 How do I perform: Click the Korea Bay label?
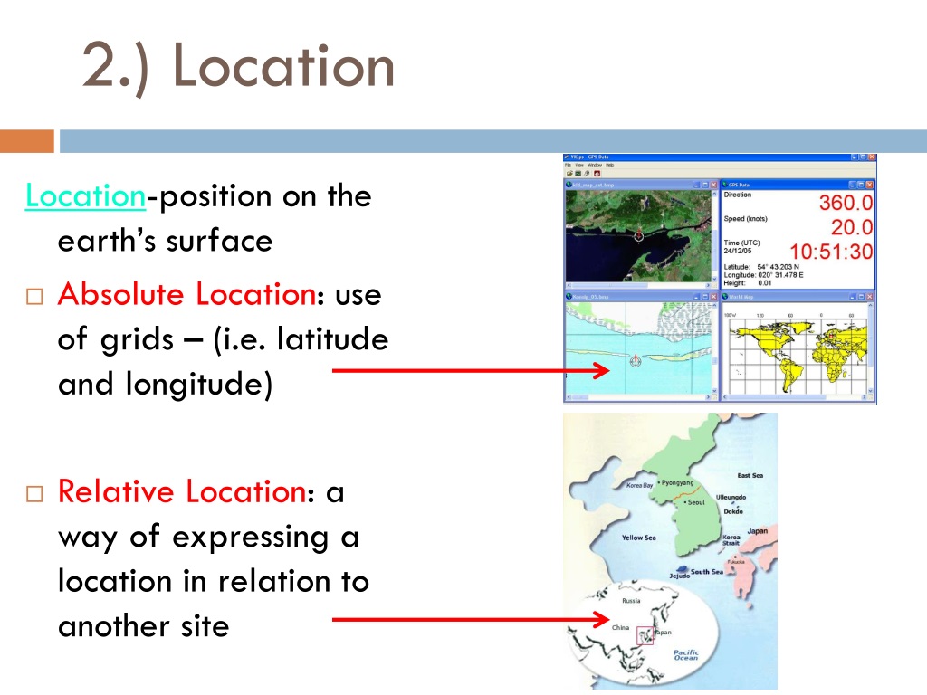[640, 485]
